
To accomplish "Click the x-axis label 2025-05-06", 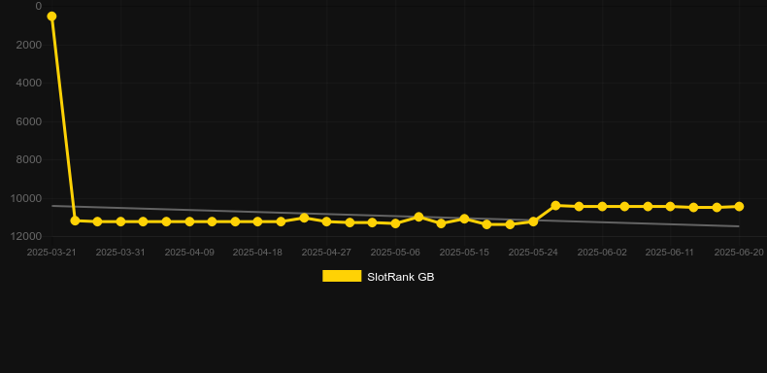I will pyautogui.click(x=395, y=253).
